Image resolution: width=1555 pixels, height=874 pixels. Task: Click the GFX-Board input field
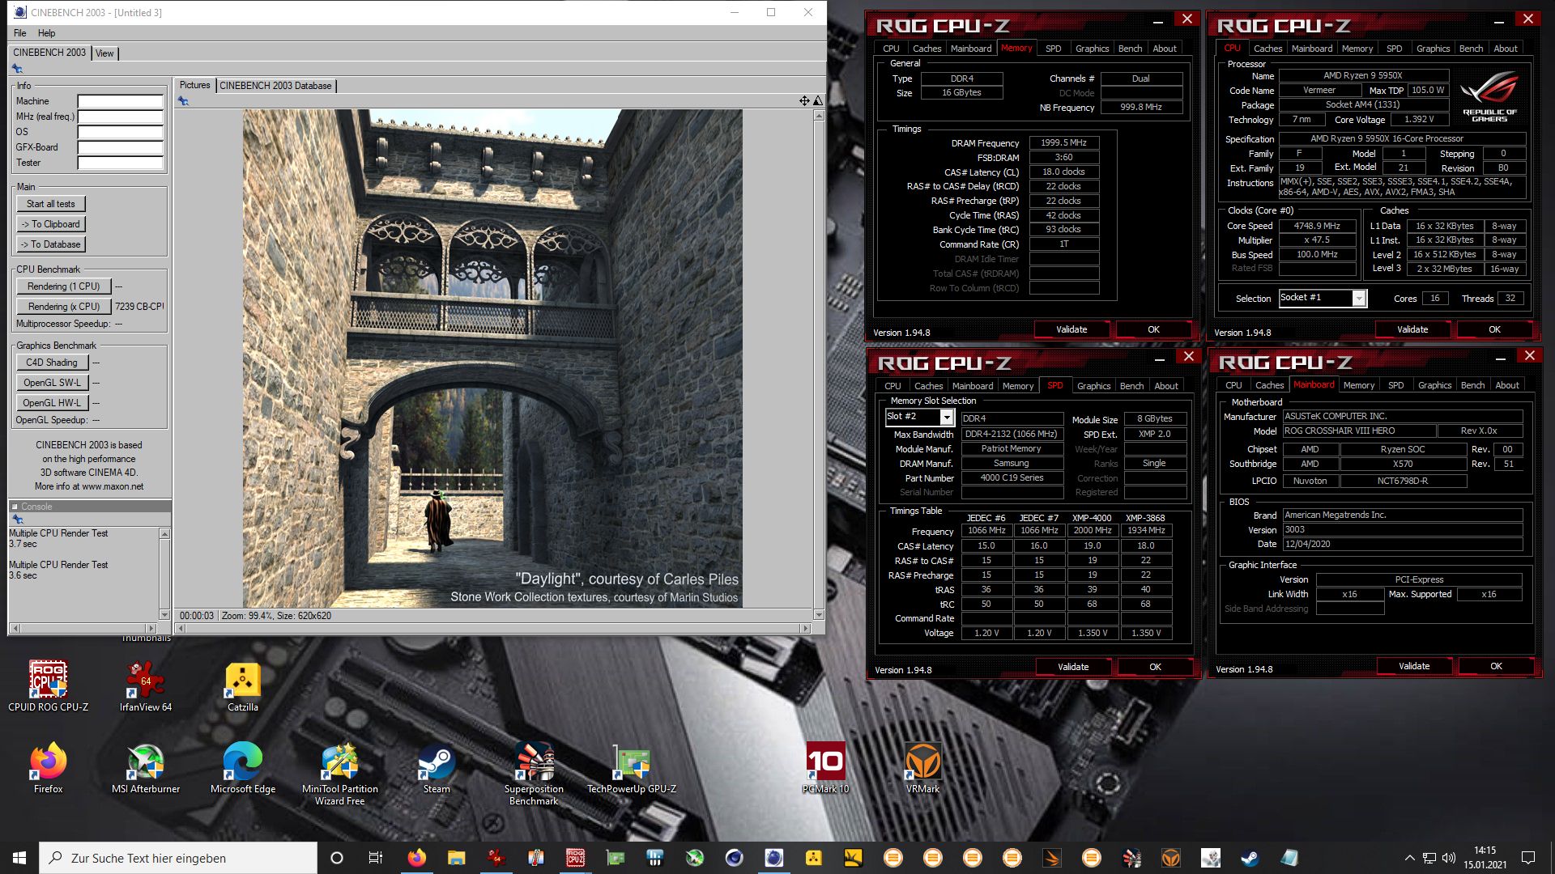pos(121,148)
